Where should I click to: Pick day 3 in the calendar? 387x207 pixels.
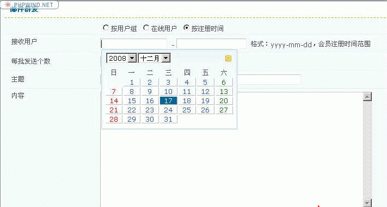click(168, 82)
